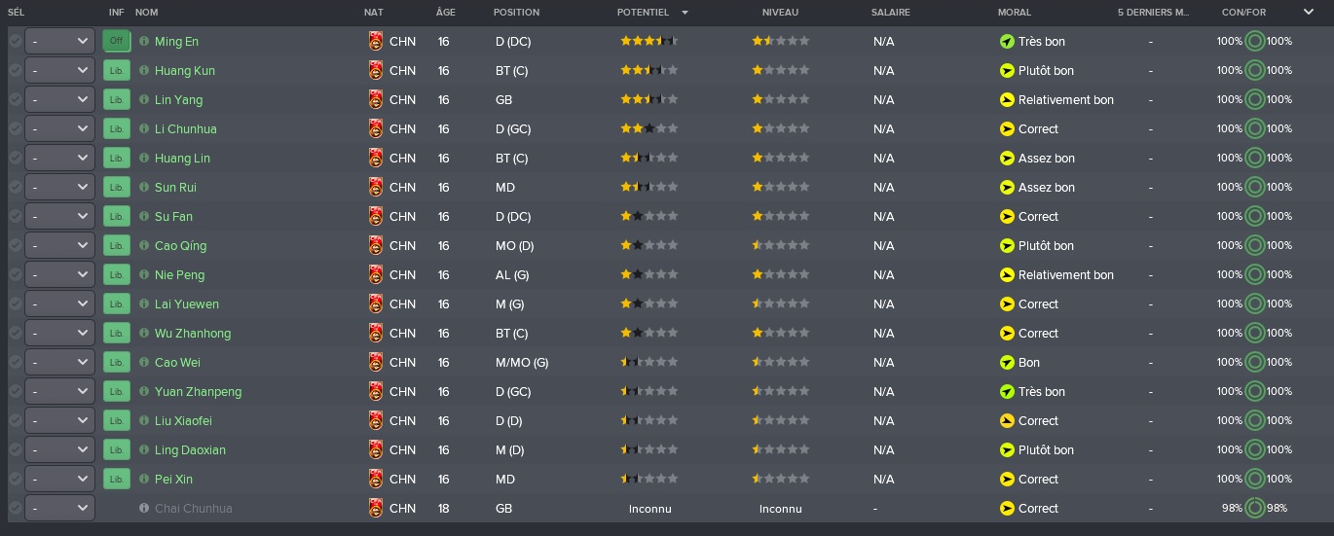
Task: Click info icon next to Pei Xin
Action: coord(144,480)
